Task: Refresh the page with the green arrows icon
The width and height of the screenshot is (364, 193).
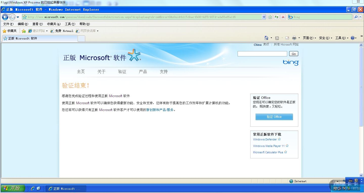Action: (277, 17)
